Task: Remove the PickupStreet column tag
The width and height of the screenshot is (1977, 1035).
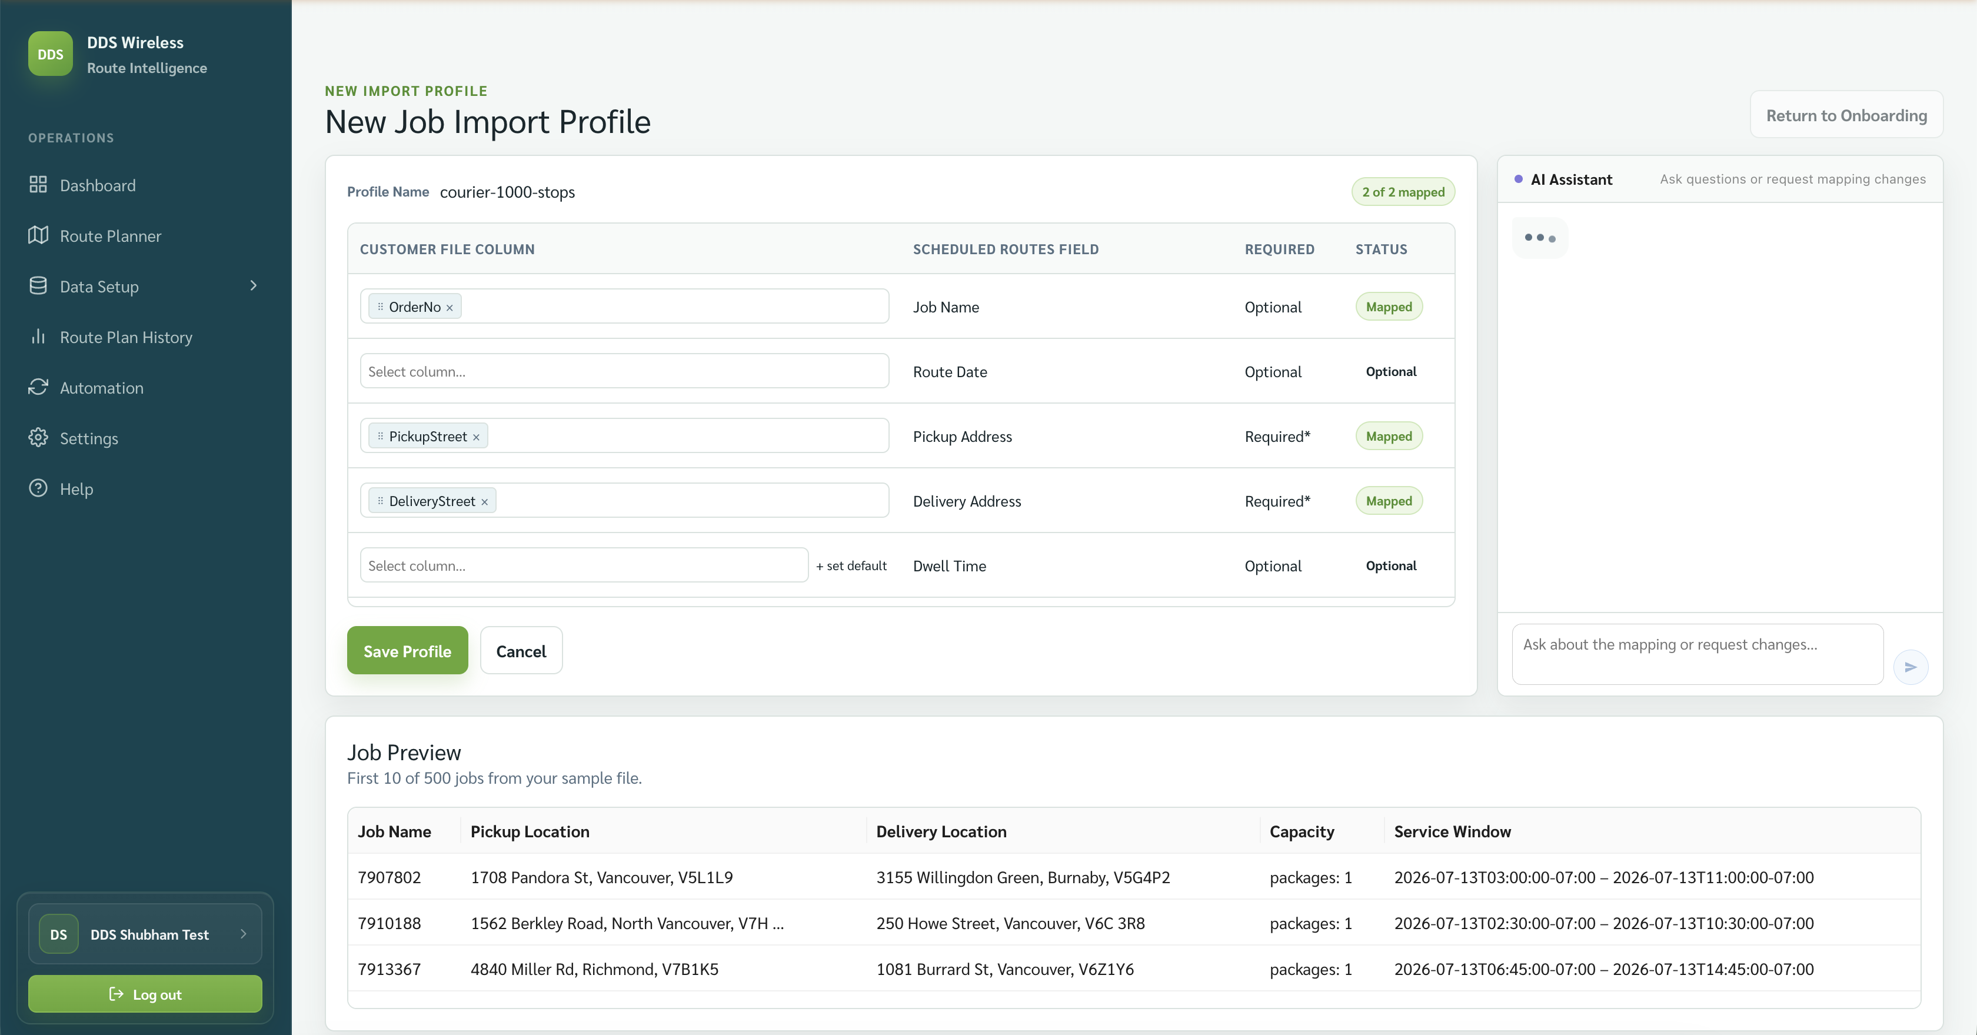Action: pos(476,437)
